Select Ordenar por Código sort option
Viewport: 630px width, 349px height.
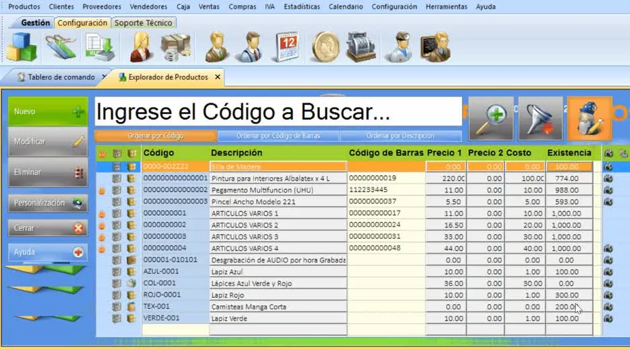tap(156, 136)
